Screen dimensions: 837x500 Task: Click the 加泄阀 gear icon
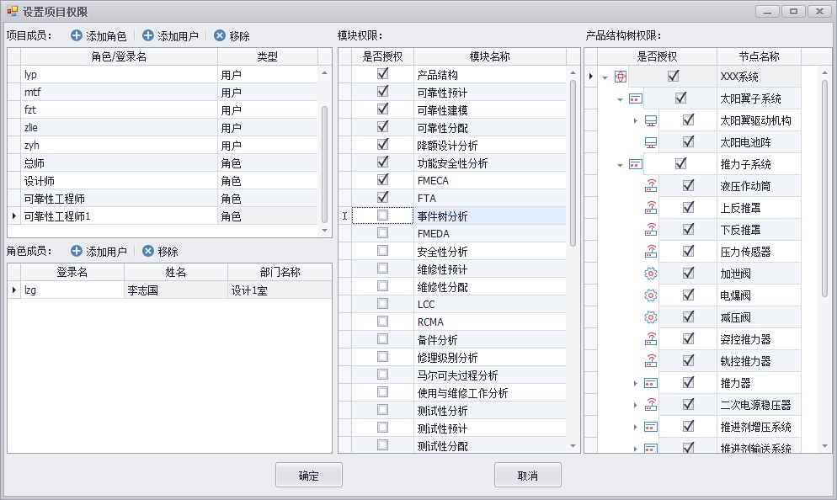pos(650,274)
